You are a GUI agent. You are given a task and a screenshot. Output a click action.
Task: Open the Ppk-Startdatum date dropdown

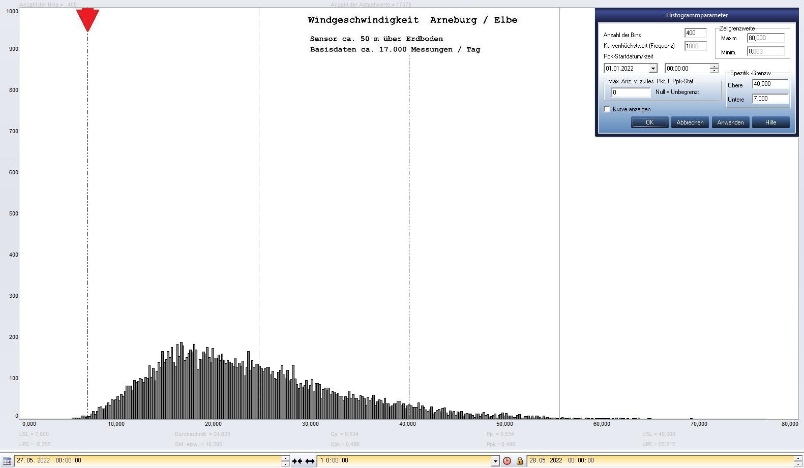click(x=653, y=69)
